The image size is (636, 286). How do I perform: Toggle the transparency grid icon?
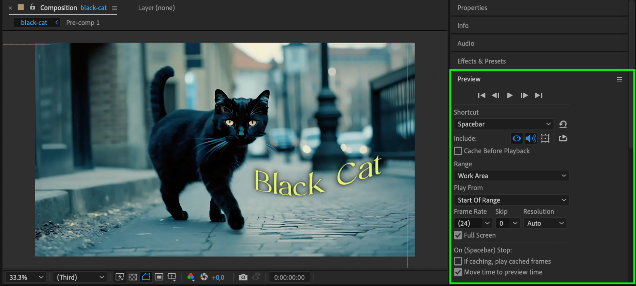[133, 277]
